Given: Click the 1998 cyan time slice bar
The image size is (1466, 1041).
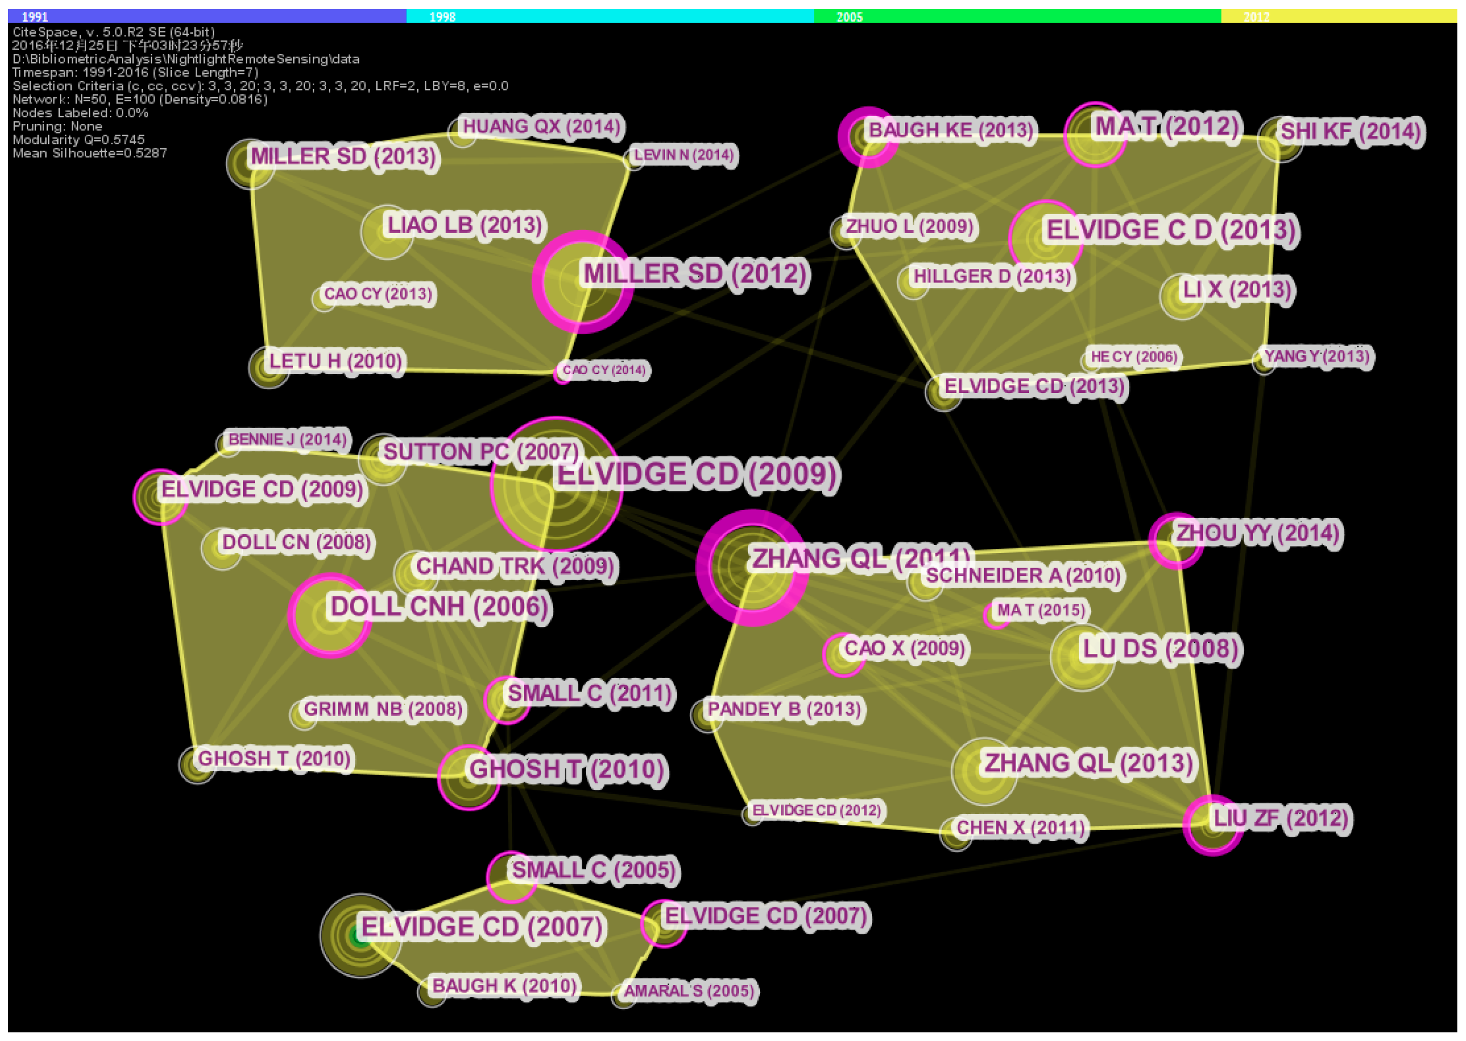Looking at the screenshot, I should point(610,17).
